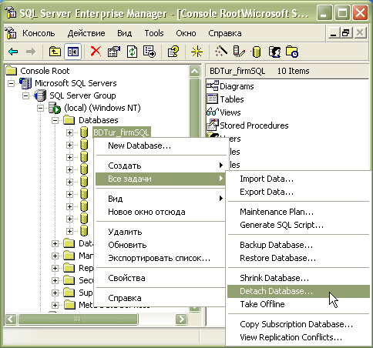
Task: Expand the BDTur_firmSQL database node
Action: (69, 132)
